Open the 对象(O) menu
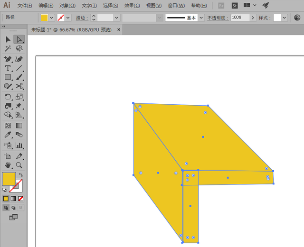Viewport: 304px width, 247px height. click(x=67, y=6)
